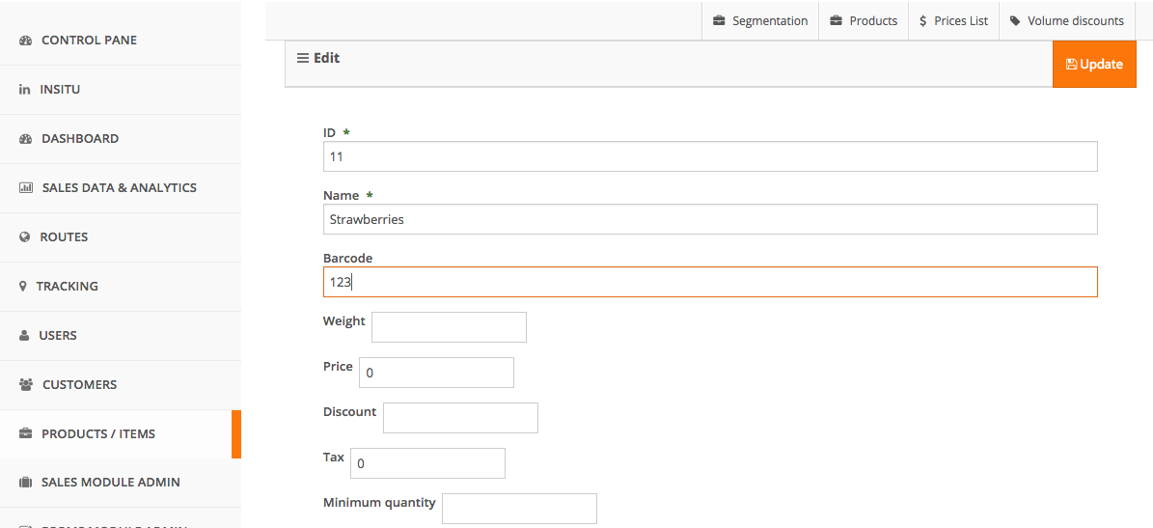Click the Routes globe icon
This screenshot has width=1153, height=528.
pos(25,237)
